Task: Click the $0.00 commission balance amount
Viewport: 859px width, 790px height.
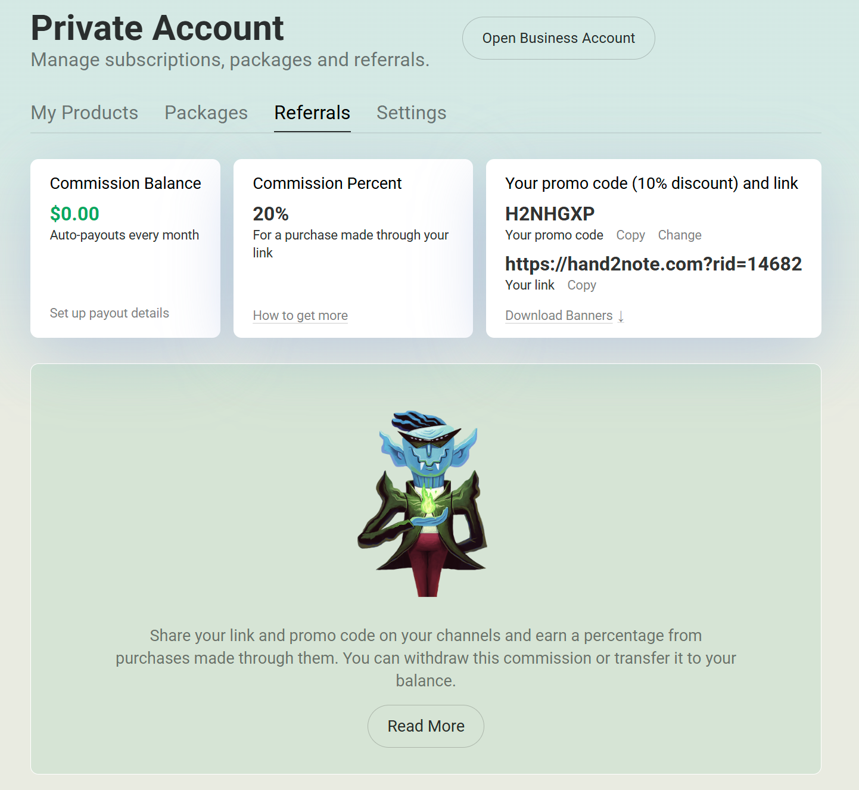Action: [74, 213]
